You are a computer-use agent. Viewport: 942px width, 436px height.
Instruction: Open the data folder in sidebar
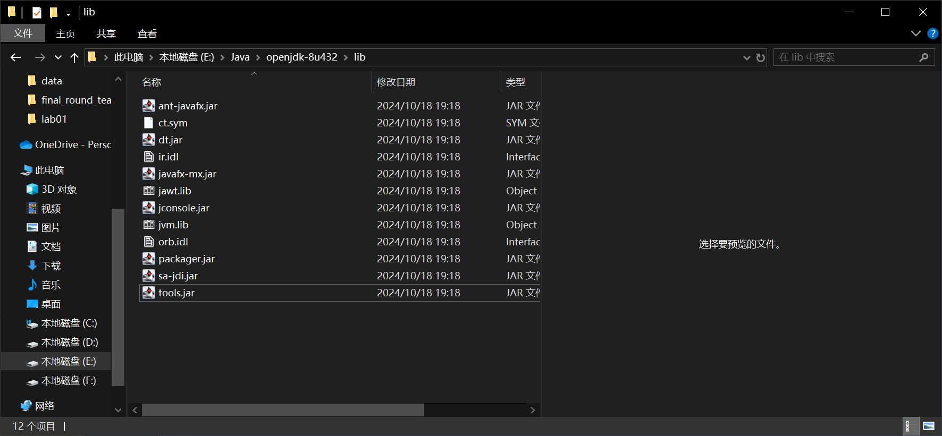[45, 81]
